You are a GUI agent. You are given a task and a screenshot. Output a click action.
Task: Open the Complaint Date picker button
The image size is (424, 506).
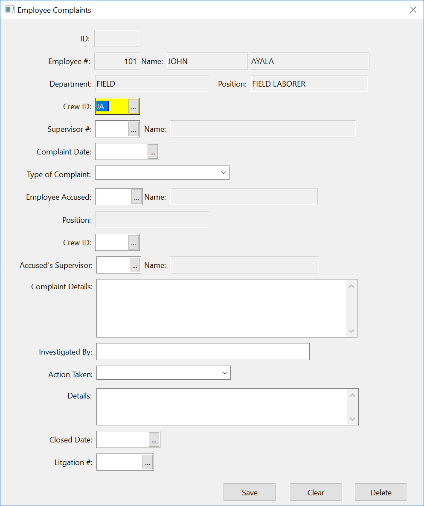click(x=153, y=151)
